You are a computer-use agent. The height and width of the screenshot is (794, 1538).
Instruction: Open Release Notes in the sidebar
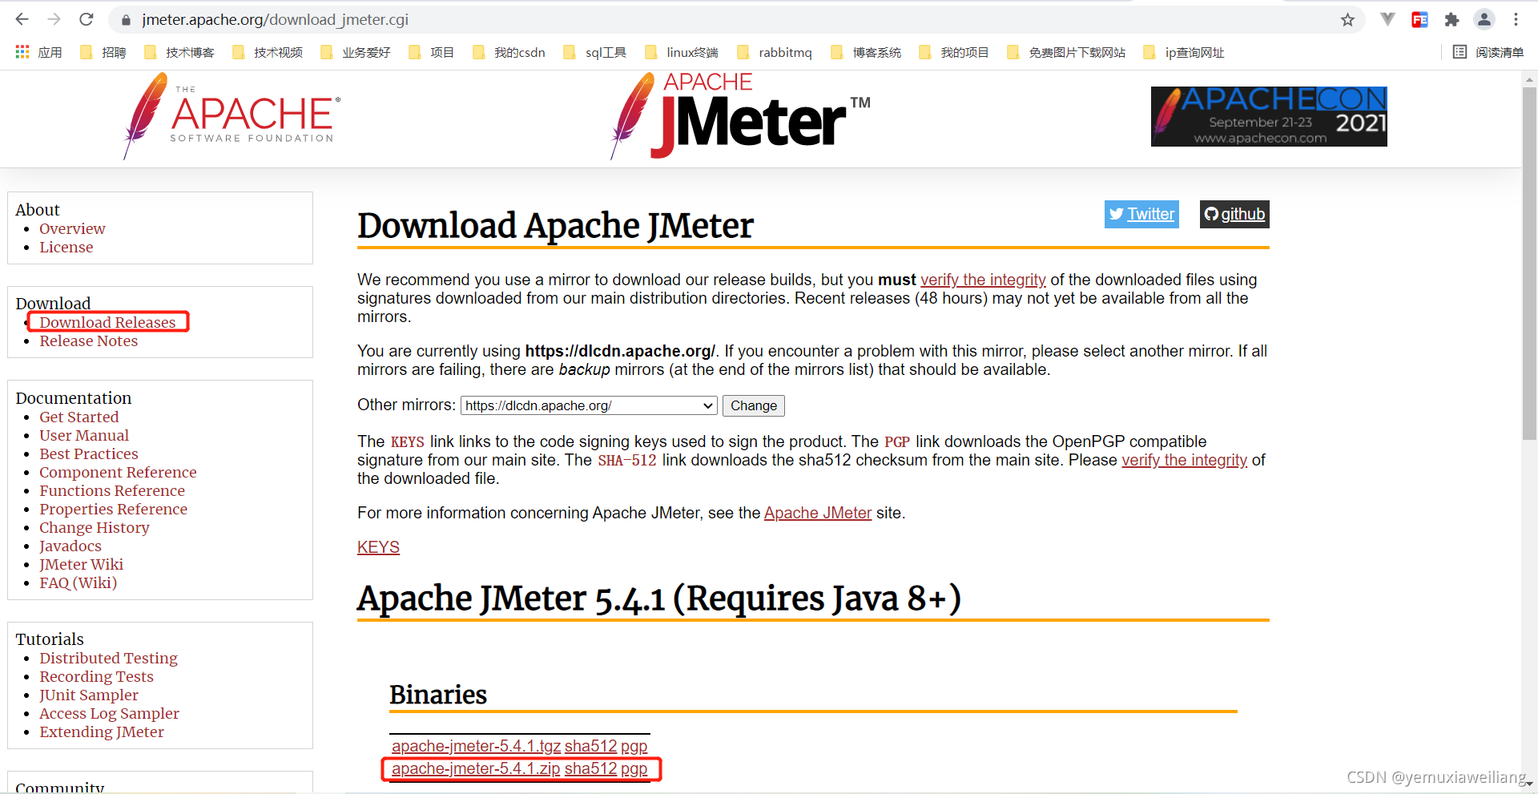tap(89, 341)
